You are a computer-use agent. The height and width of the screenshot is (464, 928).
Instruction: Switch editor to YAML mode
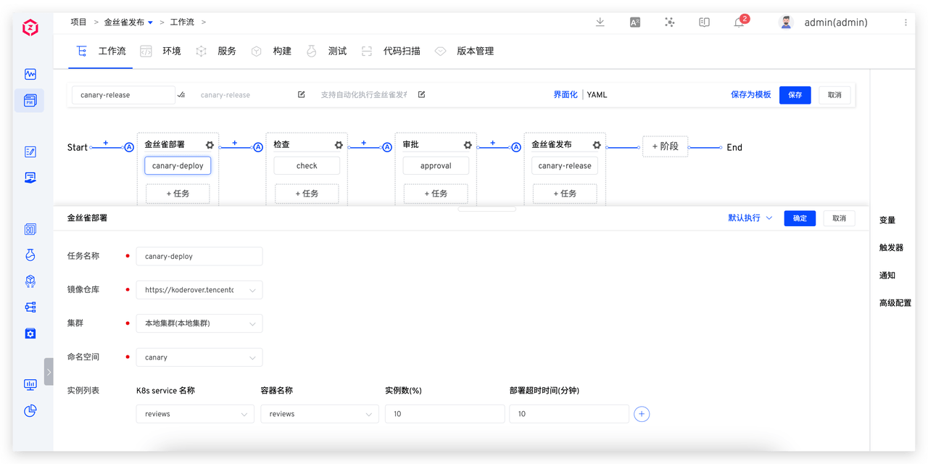tap(597, 94)
